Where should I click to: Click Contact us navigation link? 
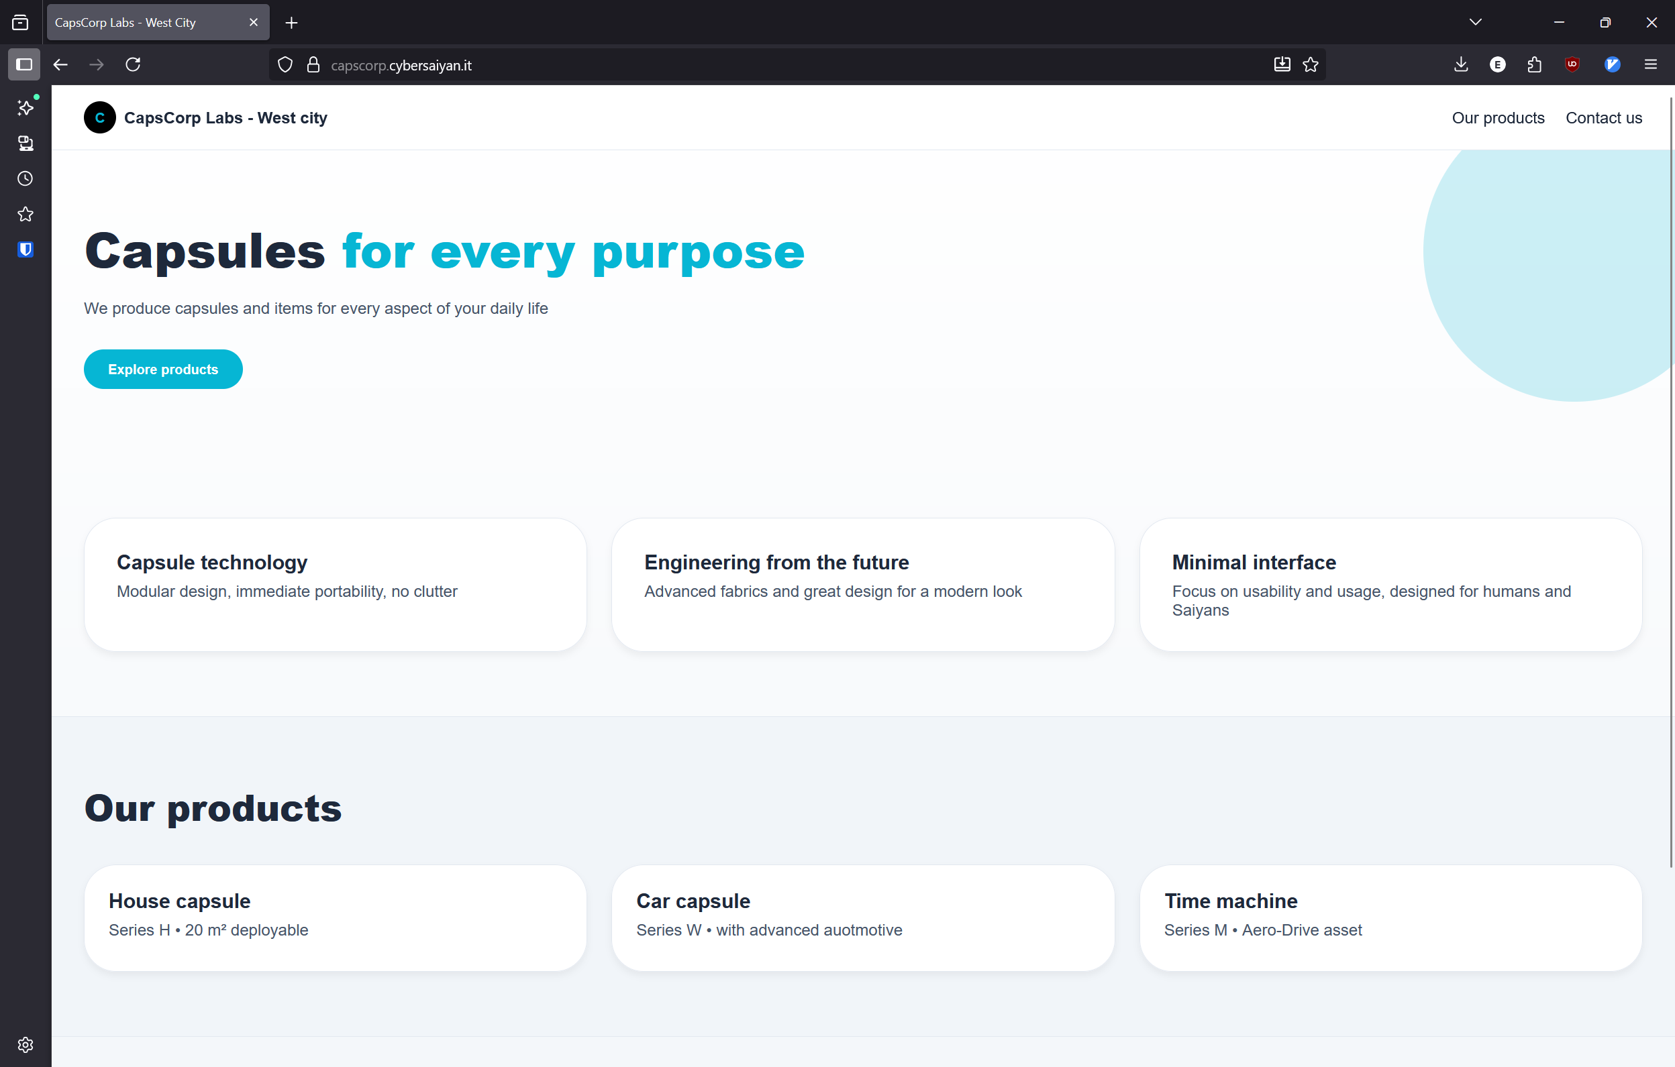click(x=1603, y=118)
